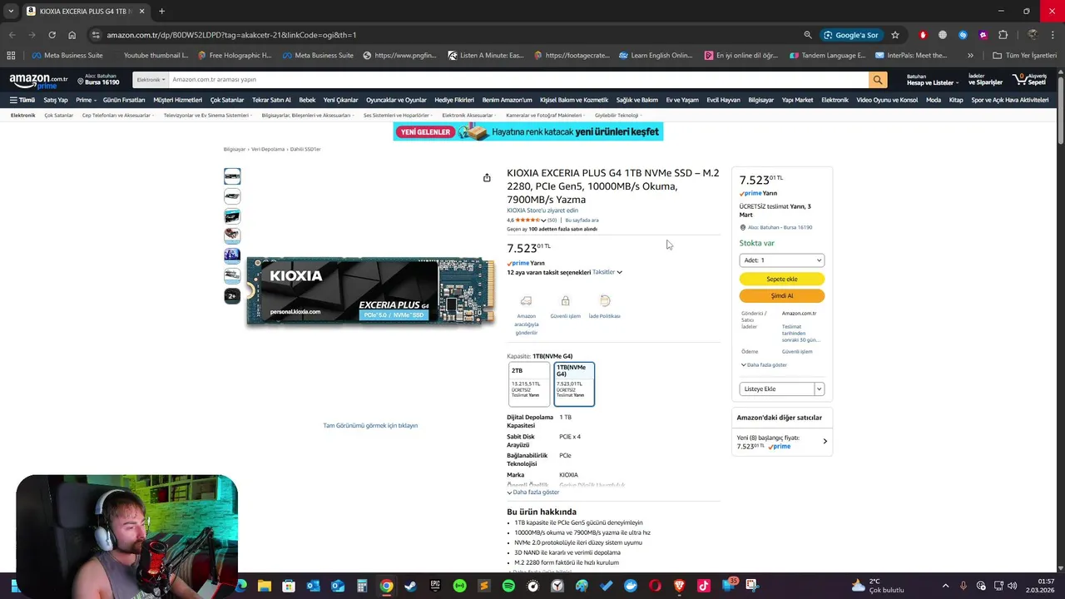The width and height of the screenshot is (1065, 599).
Task: Open Dahili SSD'ler breadcrumb link
Action: tap(305, 149)
